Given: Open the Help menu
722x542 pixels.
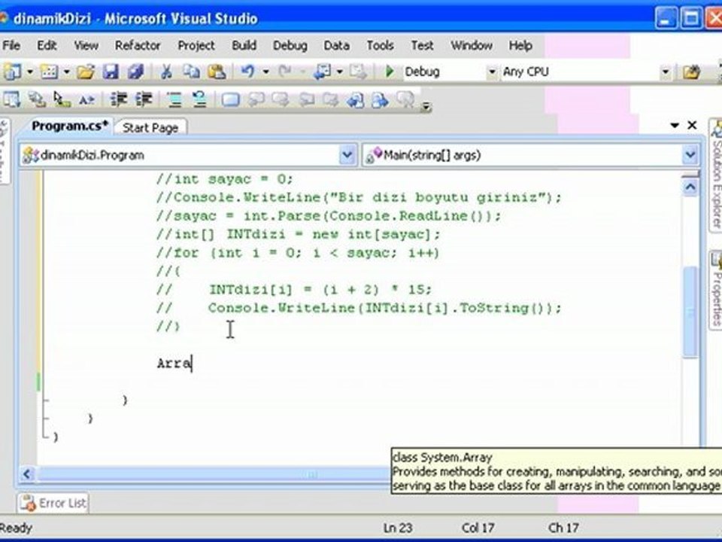Looking at the screenshot, I should [520, 45].
